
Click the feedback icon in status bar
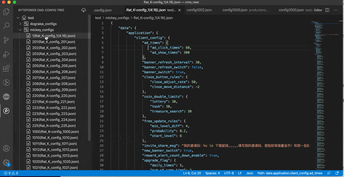pyautogui.click(x=329, y=173)
